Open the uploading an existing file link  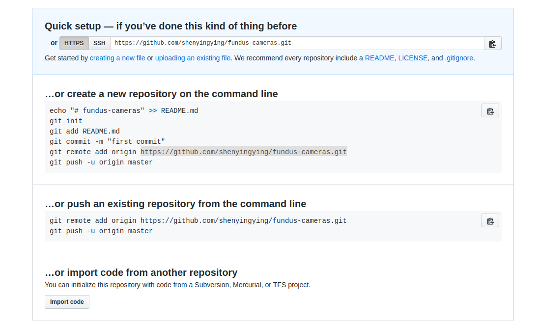[x=193, y=58]
